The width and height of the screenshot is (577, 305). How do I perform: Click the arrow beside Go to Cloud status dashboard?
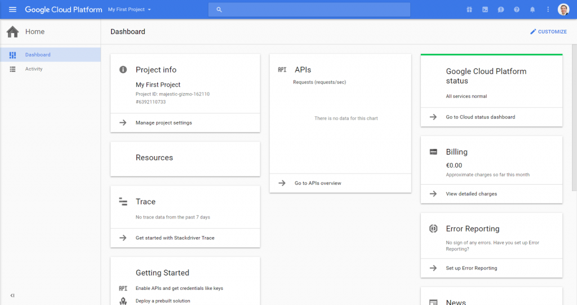[x=433, y=117]
